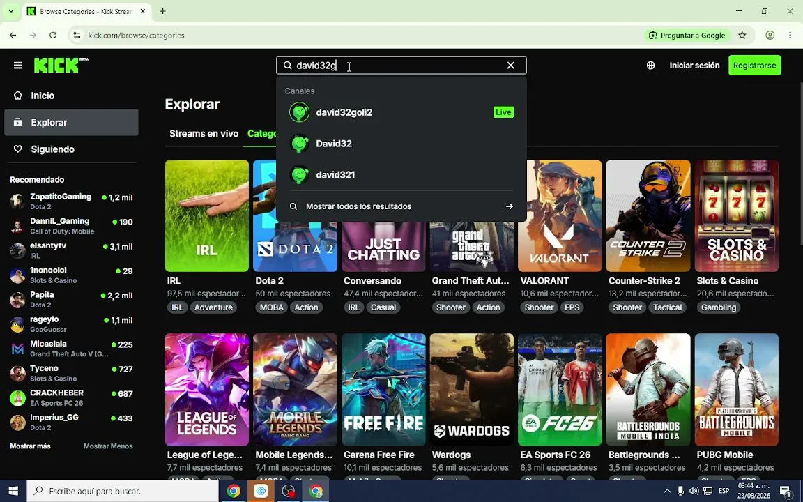Open Micaelala recommended channel
The width and height of the screenshot is (803, 502).
coord(71,349)
